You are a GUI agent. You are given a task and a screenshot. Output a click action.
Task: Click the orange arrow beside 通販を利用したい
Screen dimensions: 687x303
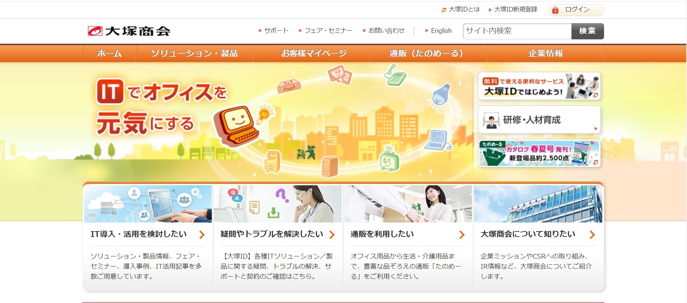tap(462, 235)
